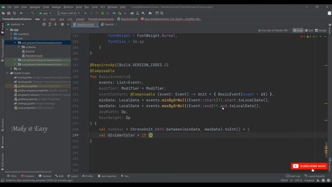This screenshot has height=187, width=332.
Task: Click the Subscribe Now button
Action: [x=309, y=166]
